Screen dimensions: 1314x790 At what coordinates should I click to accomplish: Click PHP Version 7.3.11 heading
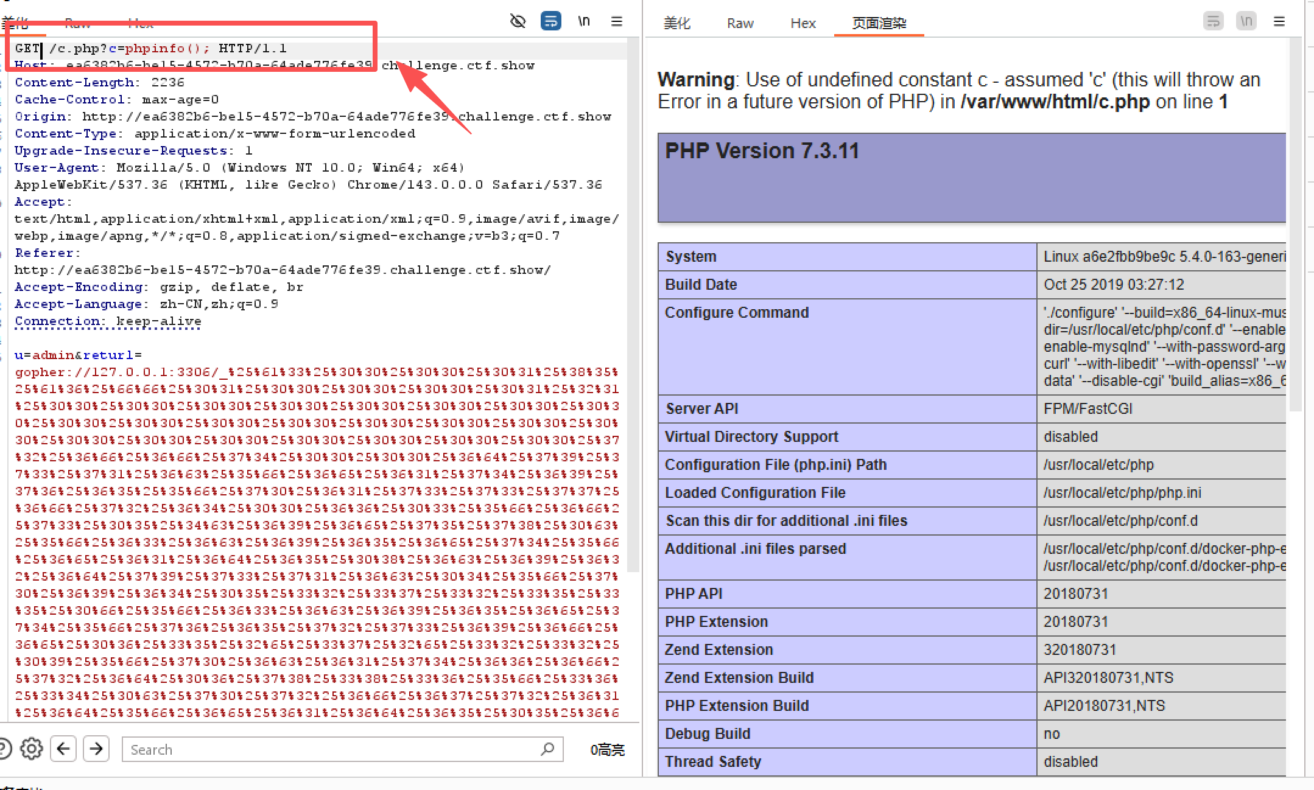[x=762, y=150]
